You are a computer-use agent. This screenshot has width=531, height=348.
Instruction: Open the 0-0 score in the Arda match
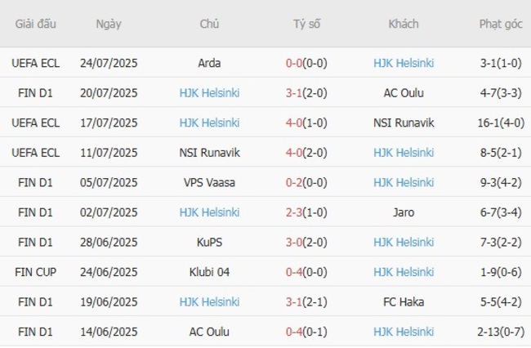[296, 63]
